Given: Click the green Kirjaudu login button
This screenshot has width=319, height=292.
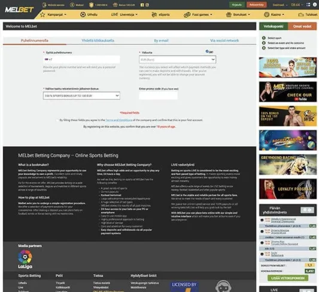Looking at the screenshot, I should [x=237, y=5].
